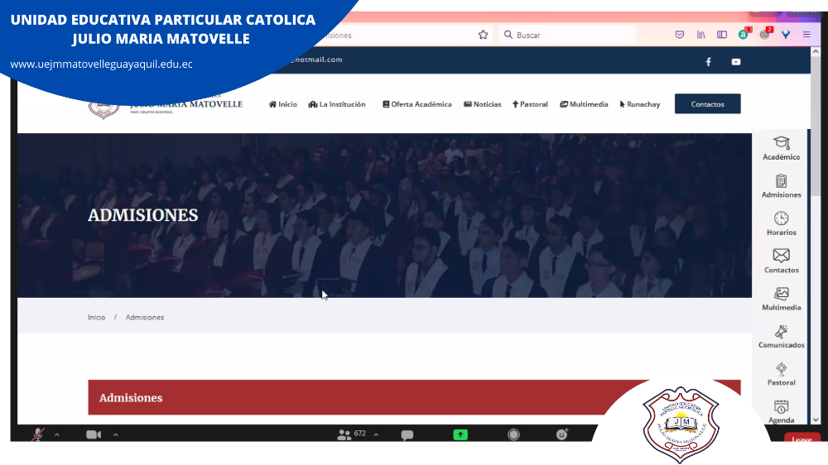Click the Admisiones breadcrumb link
The width and height of the screenshot is (828, 465).
[145, 317]
